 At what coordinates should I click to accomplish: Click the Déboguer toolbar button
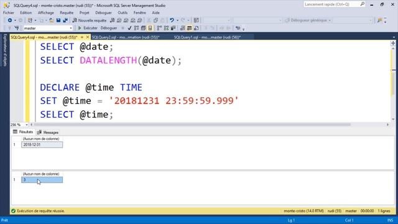[109, 28]
